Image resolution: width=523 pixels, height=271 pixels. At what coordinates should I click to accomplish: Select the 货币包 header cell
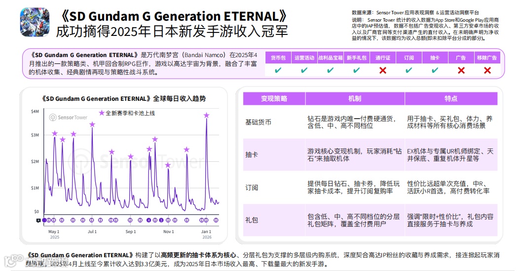[x=278, y=58]
